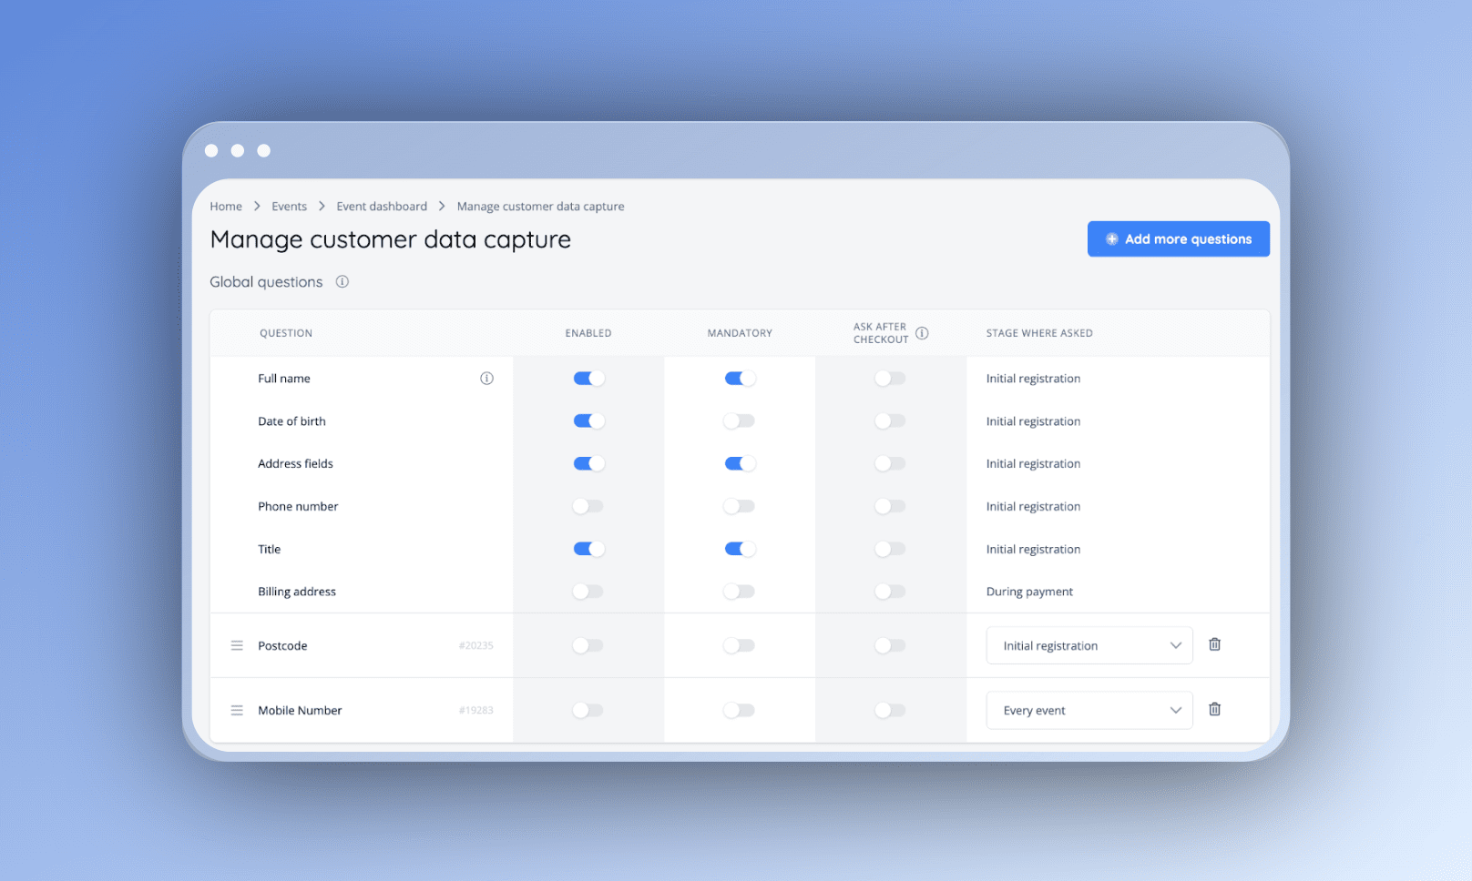
Task: Grab the drag handle for Postcode row
Action: pyautogui.click(x=237, y=645)
